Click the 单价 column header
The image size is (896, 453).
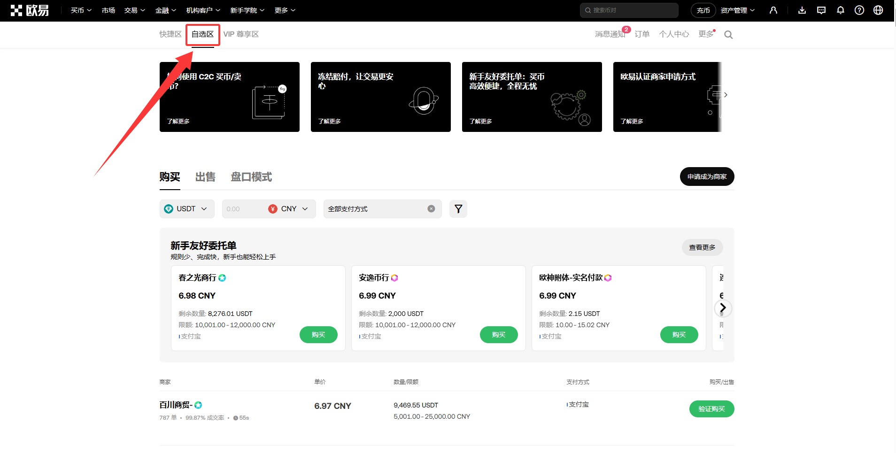click(x=320, y=382)
